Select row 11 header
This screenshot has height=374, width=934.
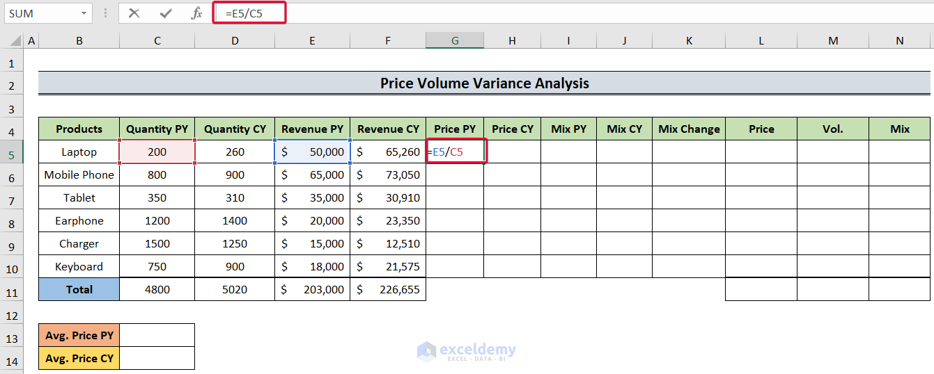coord(12,290)
